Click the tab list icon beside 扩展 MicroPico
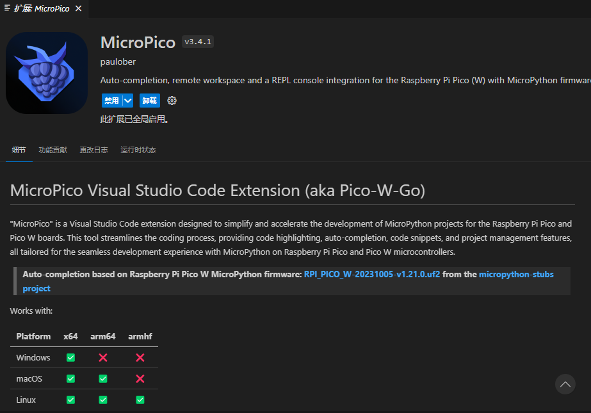The width and height of the screenshot is (591, 413). coord(7,8)
